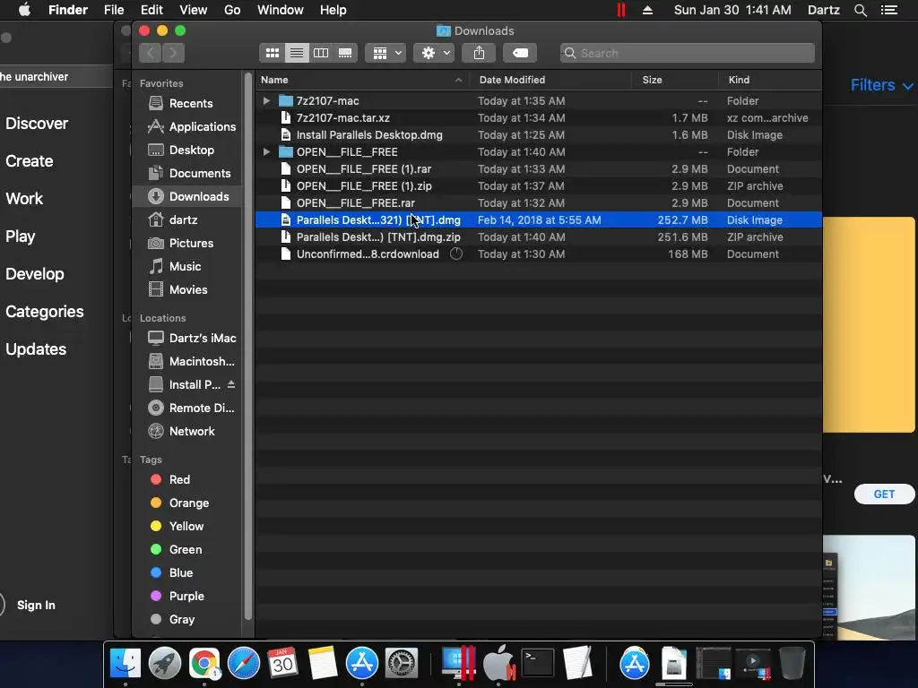918x688 pixels.
Task: Select OPEN__FILE__FREE (1).rar file
Action: click(539, 169)
